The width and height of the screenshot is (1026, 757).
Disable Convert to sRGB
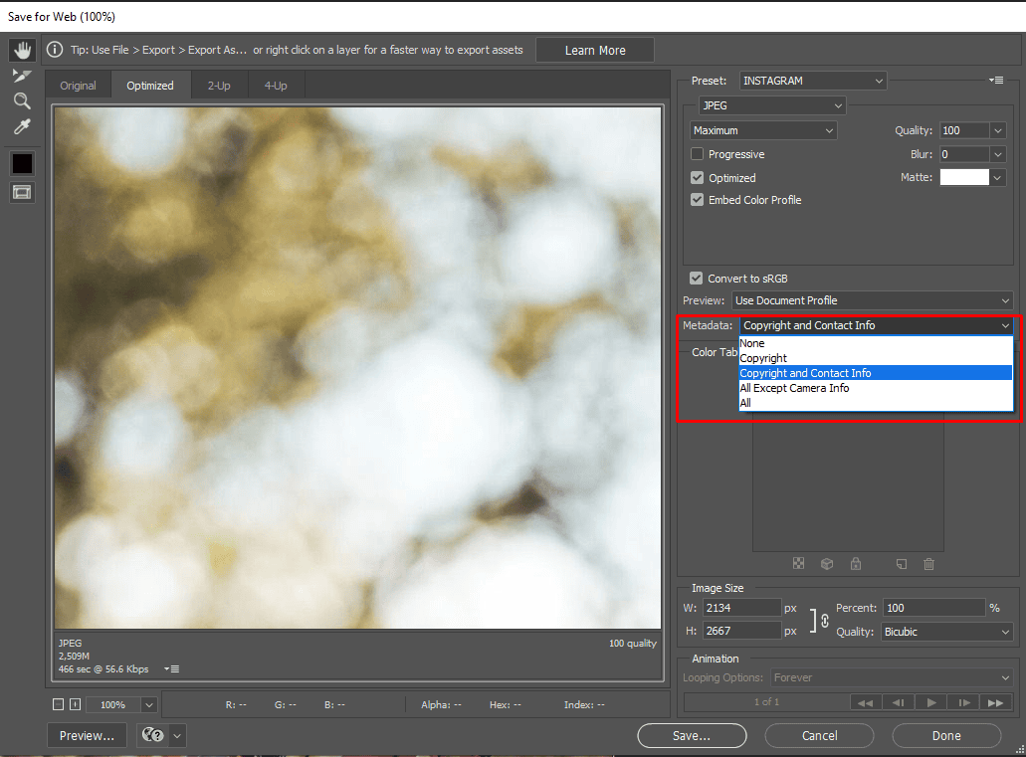(x=697, y=279)
